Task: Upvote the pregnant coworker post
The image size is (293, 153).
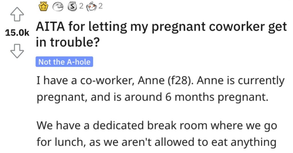Action: click(17, 14)
